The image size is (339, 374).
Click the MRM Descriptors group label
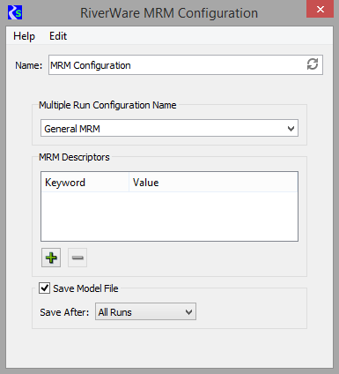click(74, 157)
